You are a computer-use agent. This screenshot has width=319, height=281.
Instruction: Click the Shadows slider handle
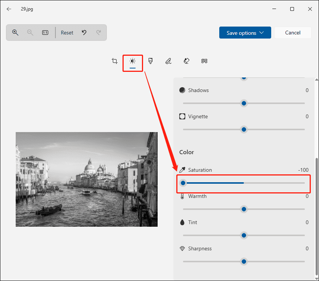pos(244,103)
